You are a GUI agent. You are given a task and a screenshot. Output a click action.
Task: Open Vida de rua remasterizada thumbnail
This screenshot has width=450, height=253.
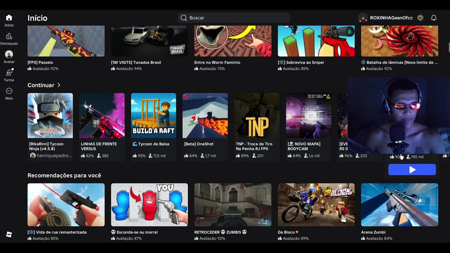pyautogui.click(x=66, y=205)
